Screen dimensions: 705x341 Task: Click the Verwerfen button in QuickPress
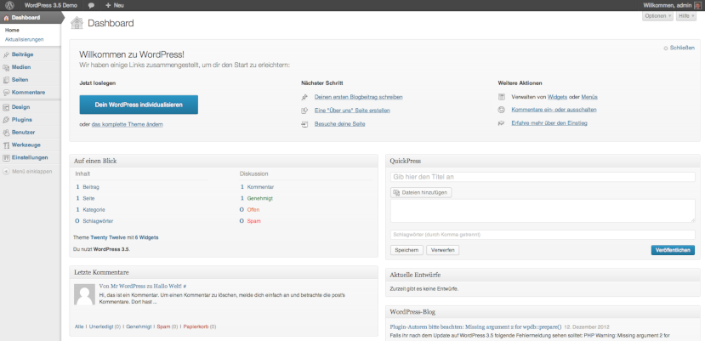coord(443,250)
